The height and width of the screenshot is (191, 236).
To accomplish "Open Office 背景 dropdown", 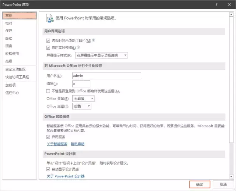I will pos(83,99).
